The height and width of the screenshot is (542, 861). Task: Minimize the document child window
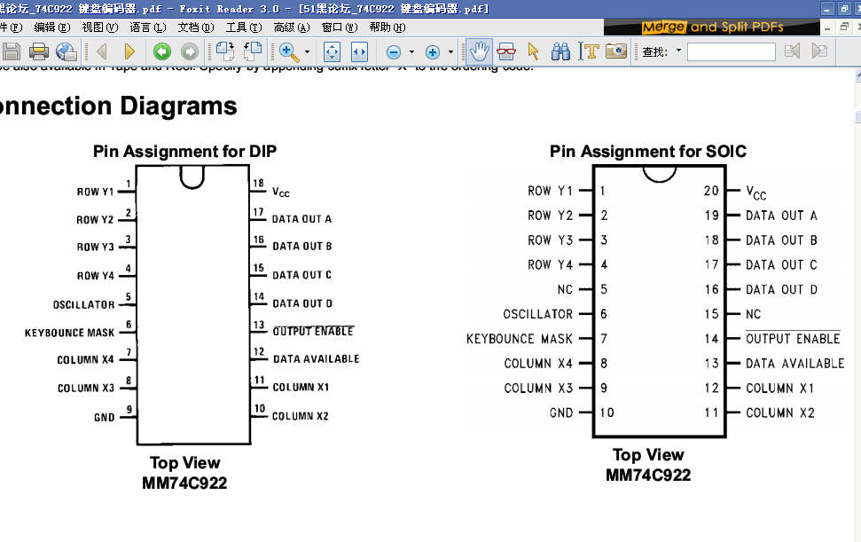(x=827, y=27)
